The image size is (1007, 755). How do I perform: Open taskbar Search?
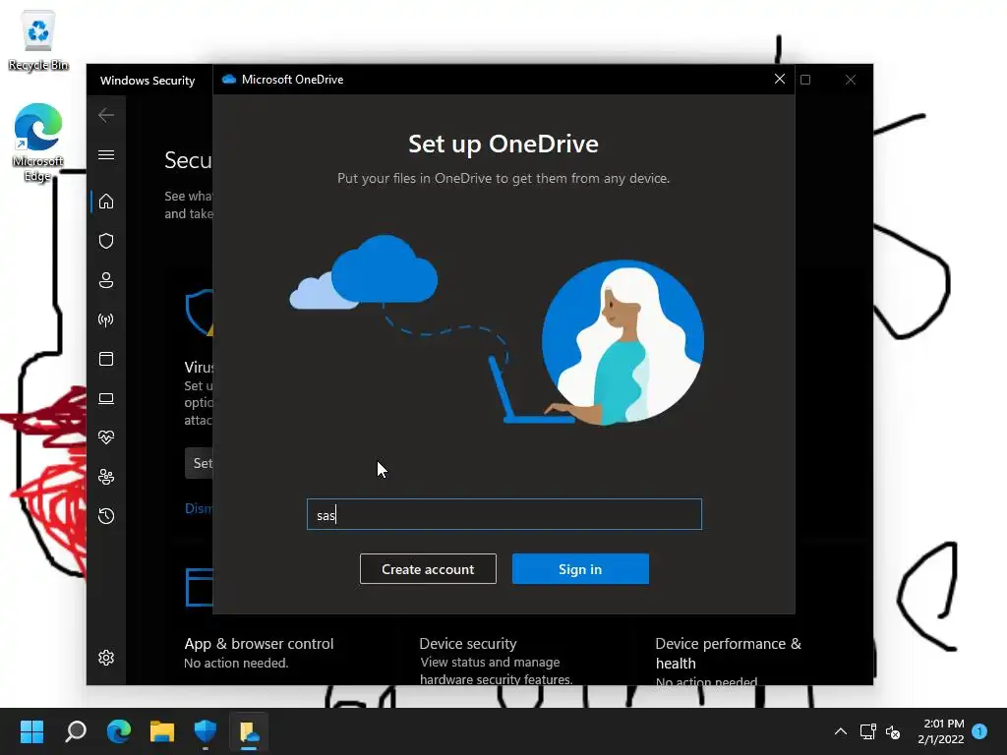[76, 731]
